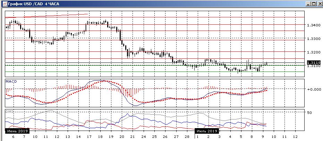Click date 28 on the time axis
Screen dimensions: 323x141
click(x=187, y=137)
